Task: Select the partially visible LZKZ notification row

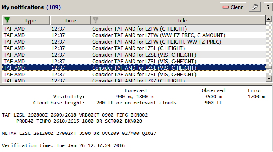Action: 134,80
